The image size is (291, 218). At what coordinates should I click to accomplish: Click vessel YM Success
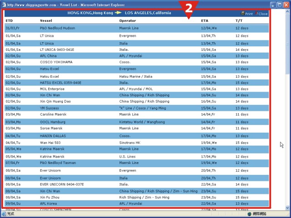(50, 108)
